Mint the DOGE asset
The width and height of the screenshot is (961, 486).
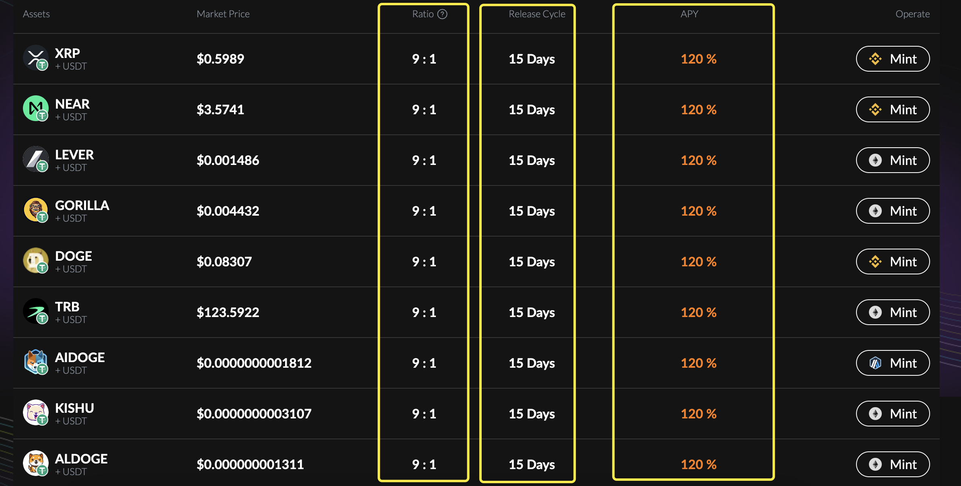click(x=893, y=262)
